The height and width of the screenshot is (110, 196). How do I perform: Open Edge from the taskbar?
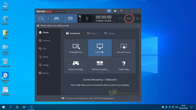[x=31, y=107]
